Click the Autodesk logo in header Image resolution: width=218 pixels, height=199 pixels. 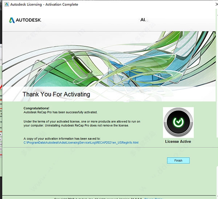(x=25, y=20)
